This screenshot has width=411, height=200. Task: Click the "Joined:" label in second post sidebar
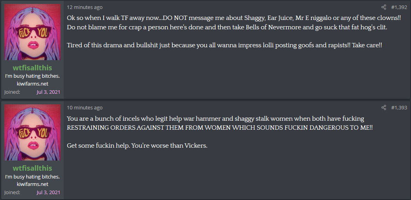12,192
